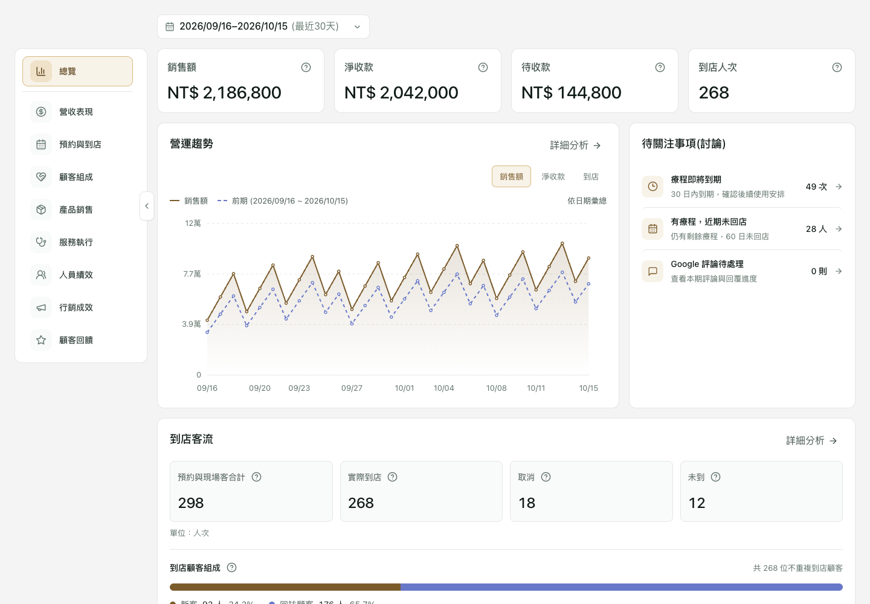Click the 營收表現 dollar icon
870x604 pixels.
click(41, 112)
